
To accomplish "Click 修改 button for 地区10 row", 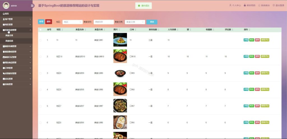I will pos(252,56).
